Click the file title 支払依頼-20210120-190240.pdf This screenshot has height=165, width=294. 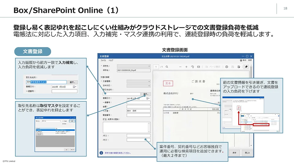click(175, 56)
